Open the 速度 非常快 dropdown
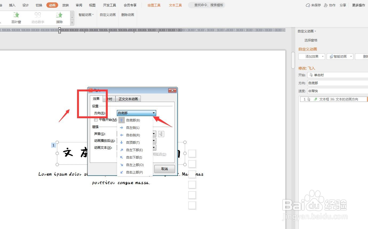 (x=338, y=91)
